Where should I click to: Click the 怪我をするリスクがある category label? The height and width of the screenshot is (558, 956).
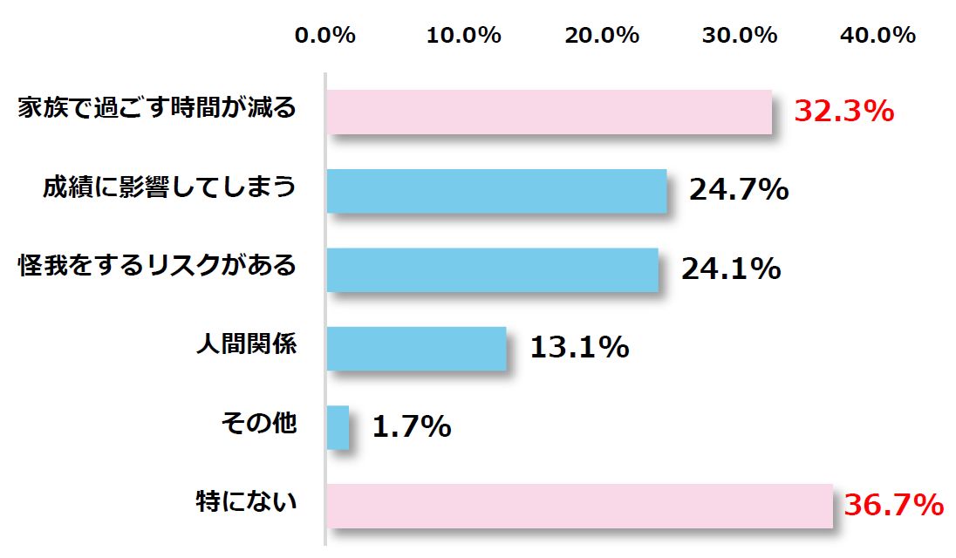[x=157, y=265]
